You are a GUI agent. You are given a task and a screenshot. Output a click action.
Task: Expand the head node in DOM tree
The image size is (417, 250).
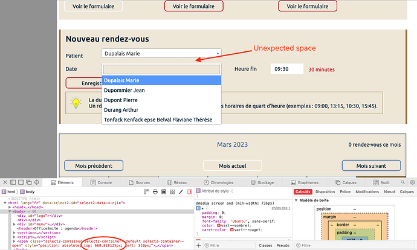click(x=10, y=207)
